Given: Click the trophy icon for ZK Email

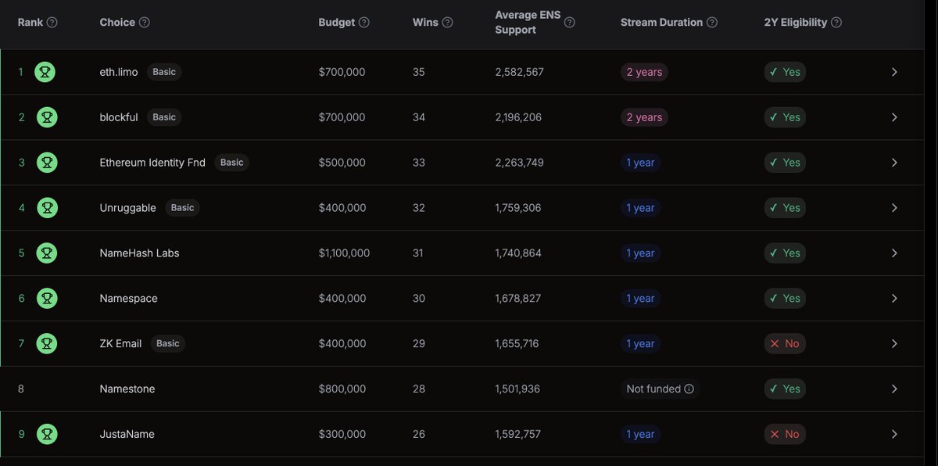Looking at the screenshot, I should [x=46, y=343].
